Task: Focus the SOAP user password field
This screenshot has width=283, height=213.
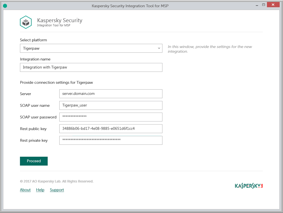Action: coord(111,117)
